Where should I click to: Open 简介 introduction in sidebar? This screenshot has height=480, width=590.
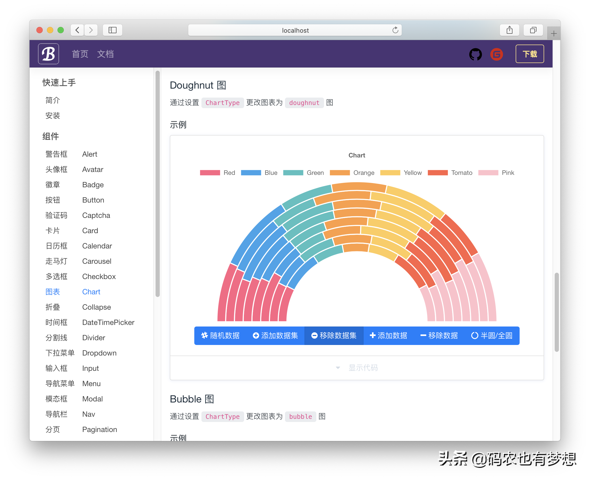tap(52, 100)
